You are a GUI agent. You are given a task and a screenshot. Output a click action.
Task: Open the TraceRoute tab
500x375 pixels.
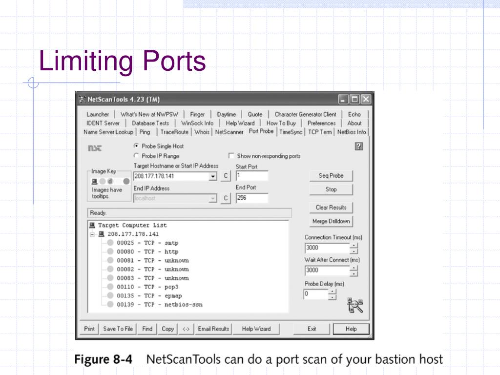coord(174,132)
